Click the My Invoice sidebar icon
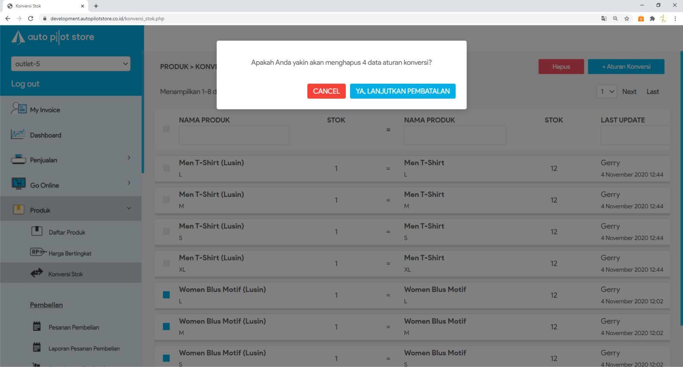 18,109
